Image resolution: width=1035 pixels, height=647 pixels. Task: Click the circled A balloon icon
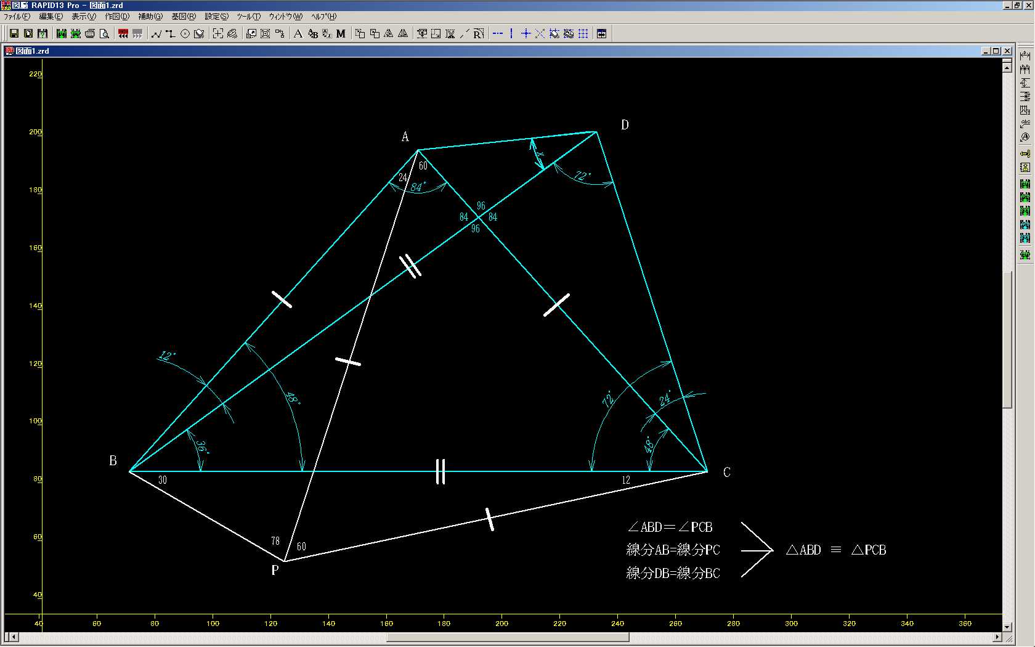pos(1025,137)
